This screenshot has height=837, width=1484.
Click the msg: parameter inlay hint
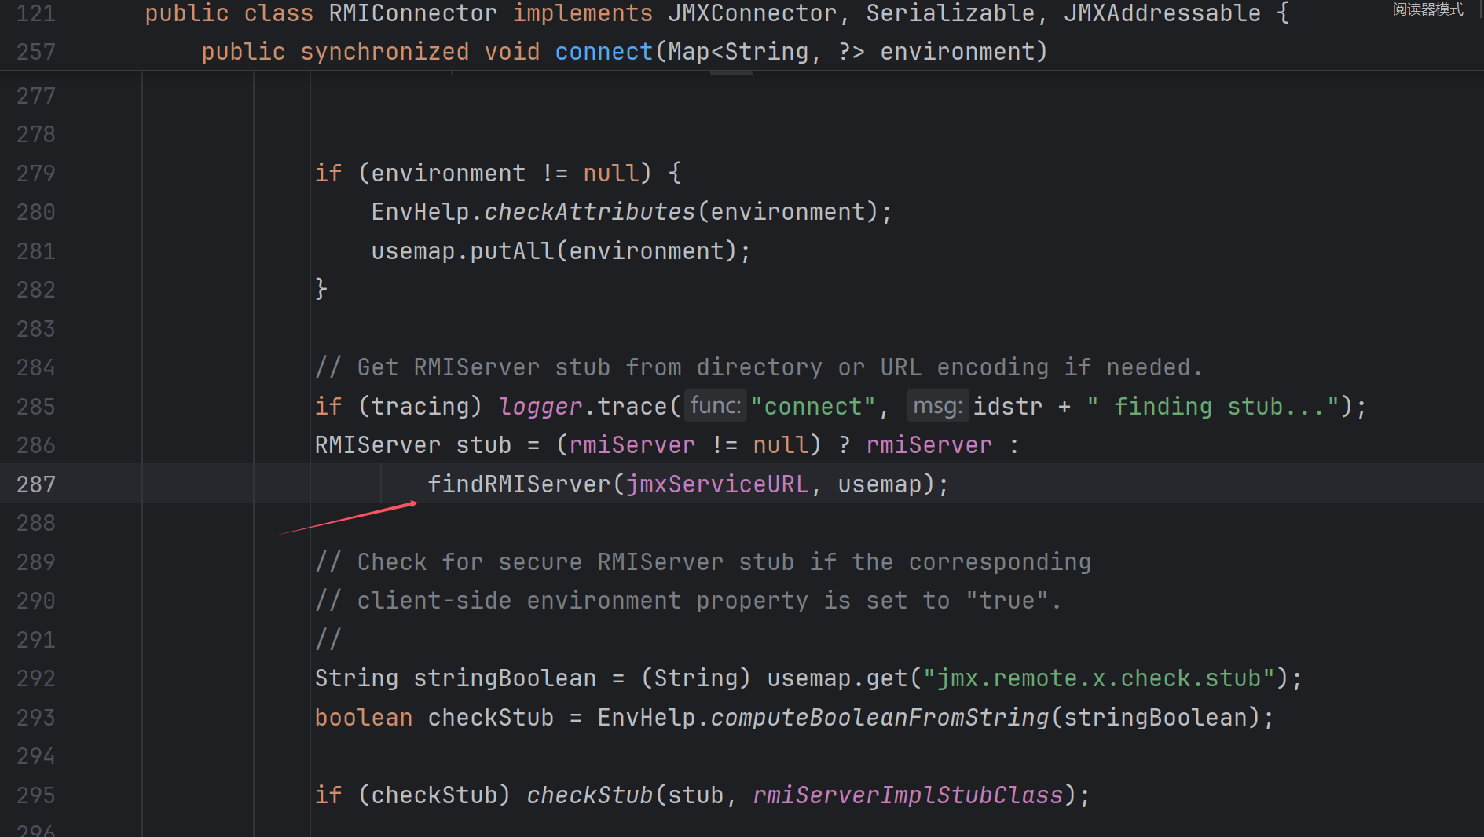[937, 406]
